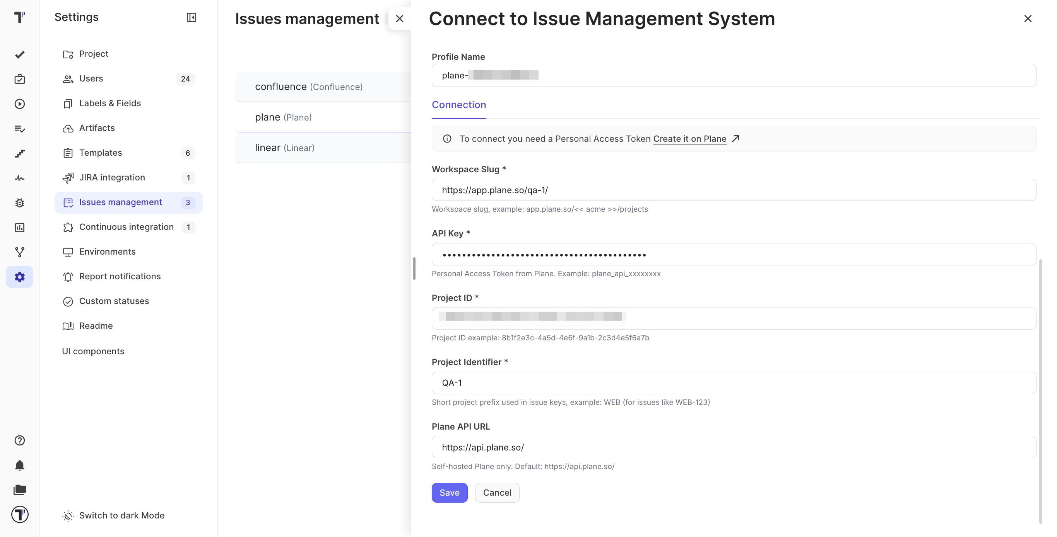1057x537 pixels.
Task: Open the Runs play-circle icon in left rail
Action: tap(19, 104)
